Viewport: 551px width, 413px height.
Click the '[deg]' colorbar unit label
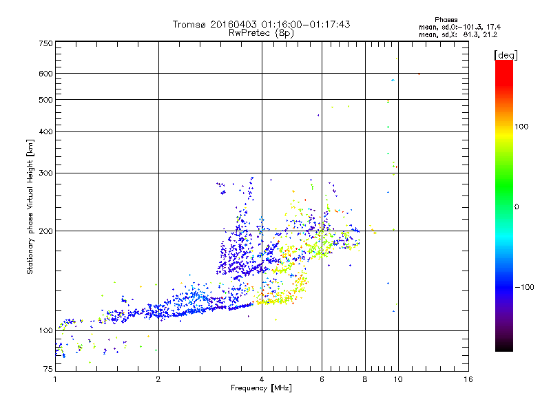pos(506,55)
